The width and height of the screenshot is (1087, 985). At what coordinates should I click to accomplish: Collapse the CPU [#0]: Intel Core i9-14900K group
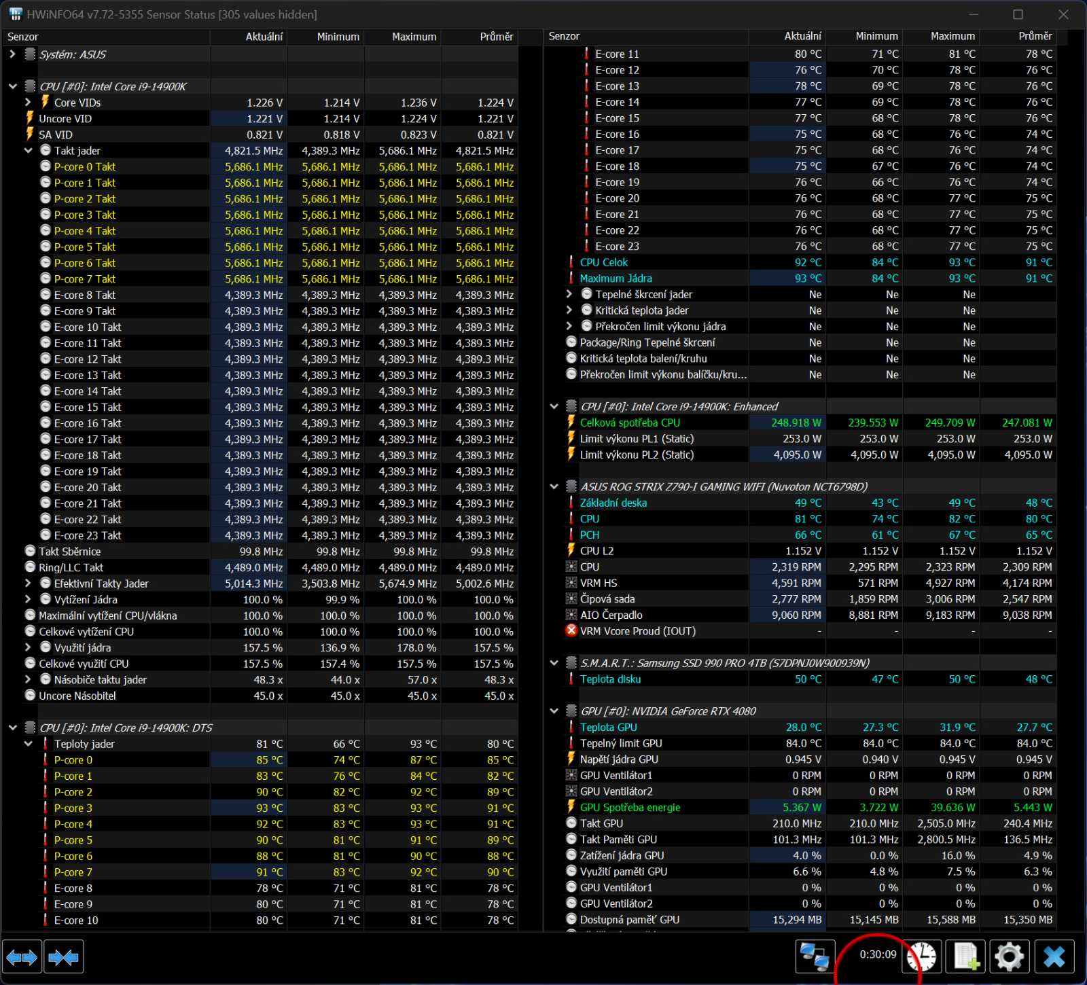point(13,86)
